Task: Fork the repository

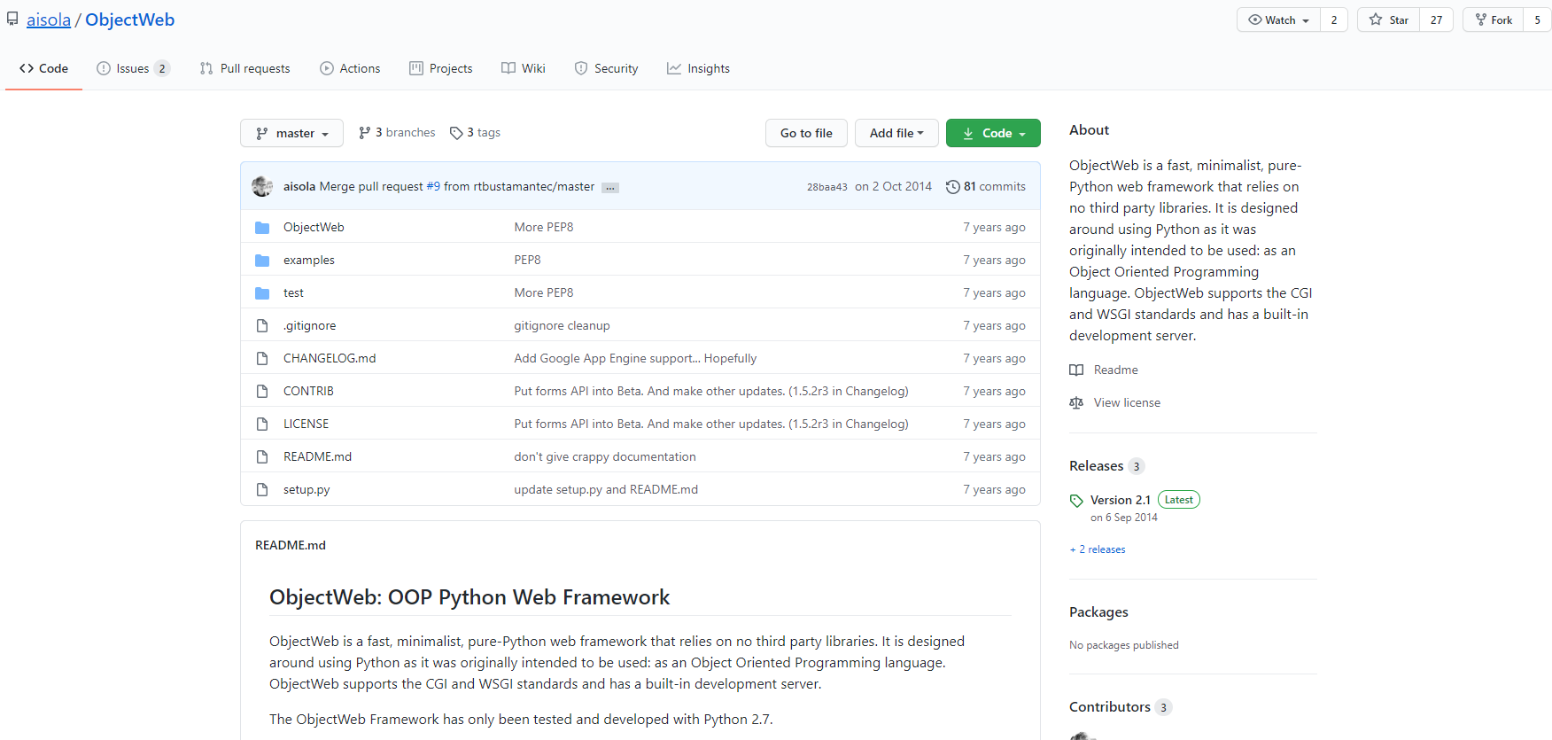Action: click(x=1494, y=19)
